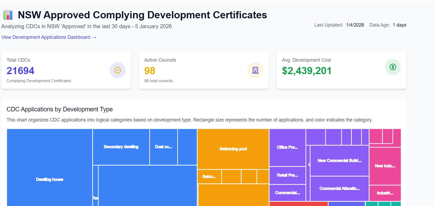Click the Balco... orange treemap tile

209,176
